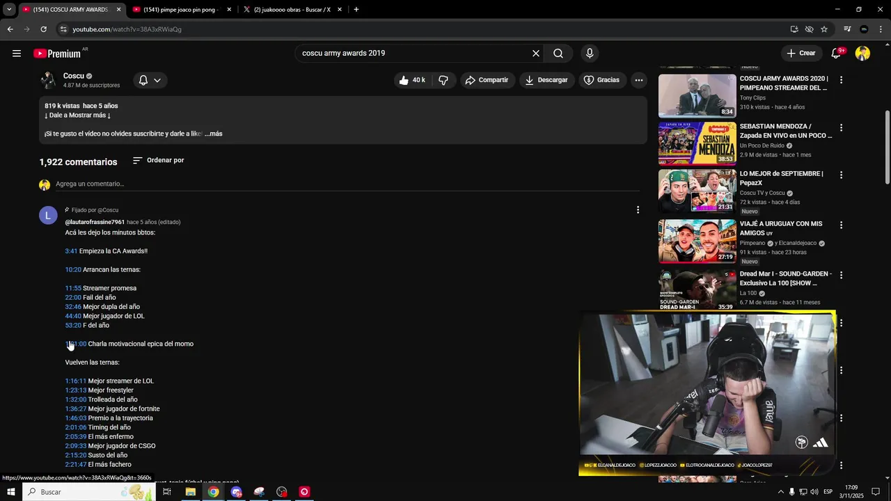Open options for SEBASTIAN MENDOZA video

[841, 128]
